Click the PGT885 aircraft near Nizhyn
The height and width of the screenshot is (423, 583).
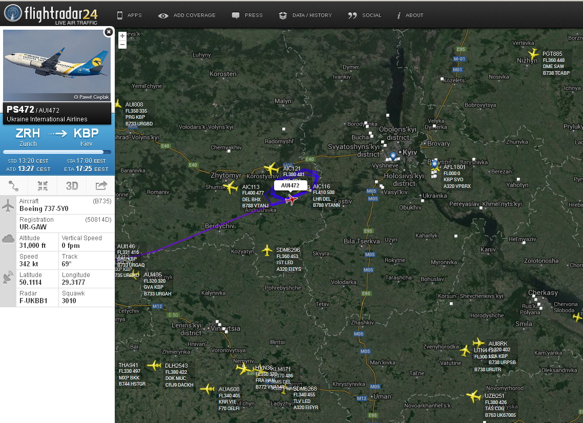click(533, 54)
